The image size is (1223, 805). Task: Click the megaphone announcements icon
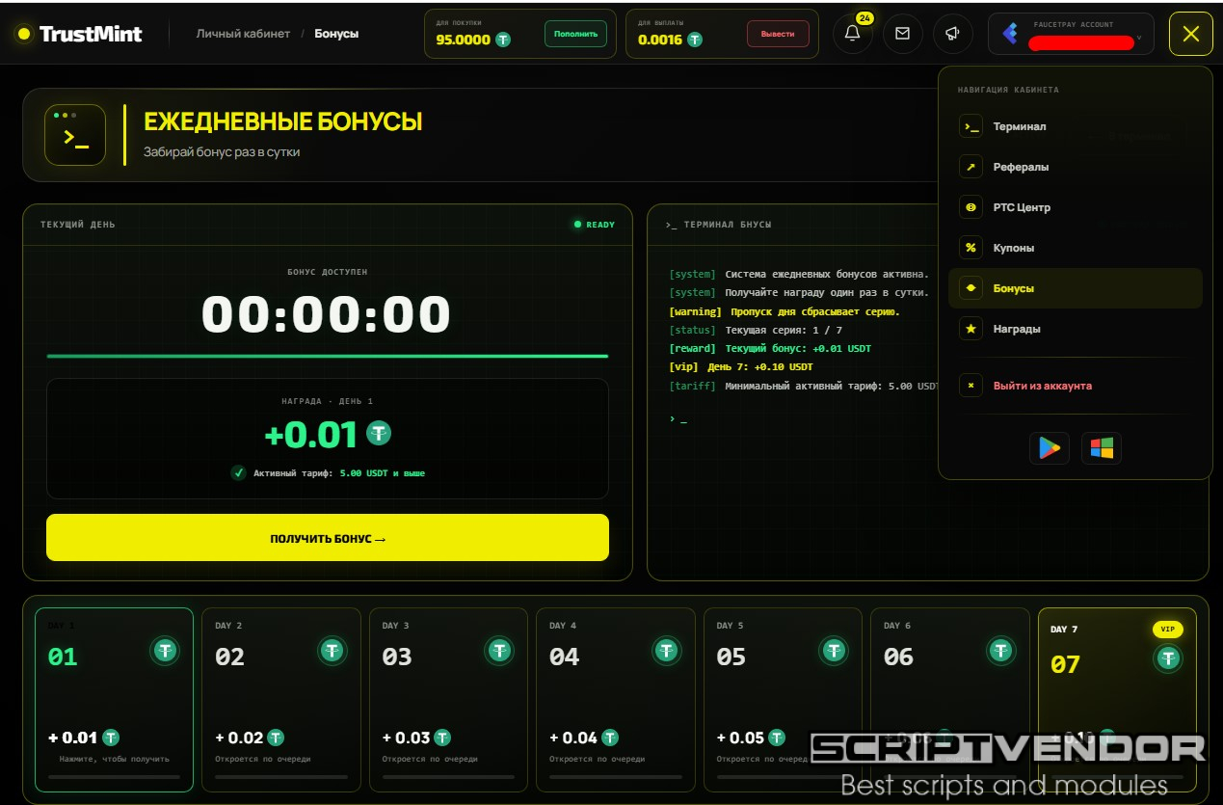tap(952, 34)
